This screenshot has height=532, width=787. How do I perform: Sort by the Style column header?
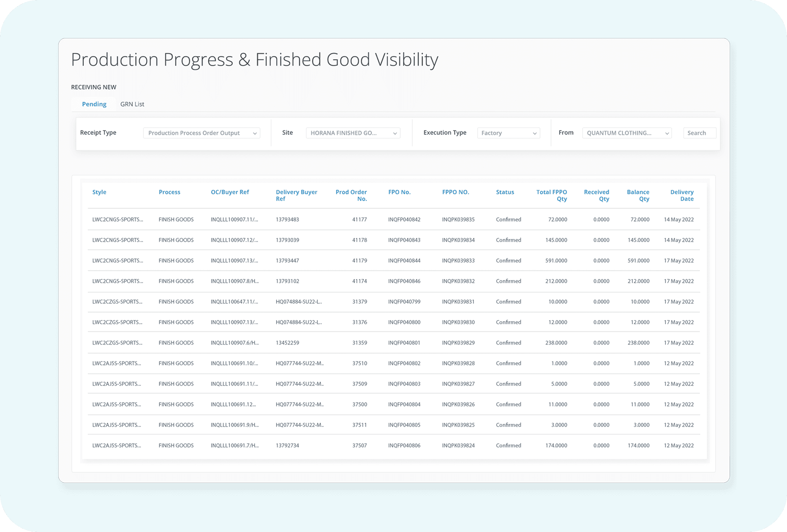99,192
